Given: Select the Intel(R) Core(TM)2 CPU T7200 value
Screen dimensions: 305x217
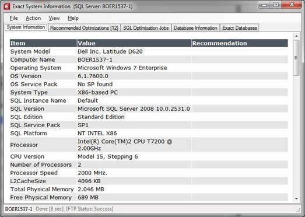Looking at the screenshot, I should pyautogui.click(x=125, y=145).
